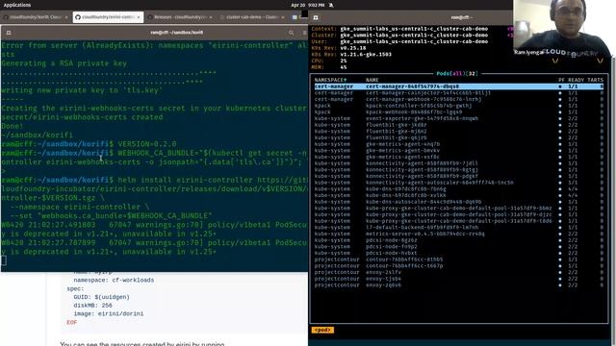Click the VERSION=0.2.0 command line
Viewport: 616px width, 346px height.
147,144
